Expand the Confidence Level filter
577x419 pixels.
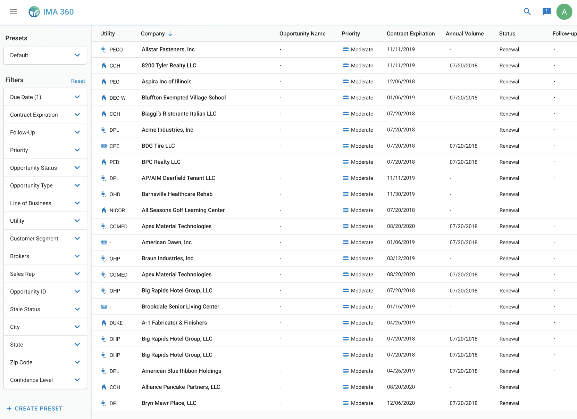coord(45,380)
